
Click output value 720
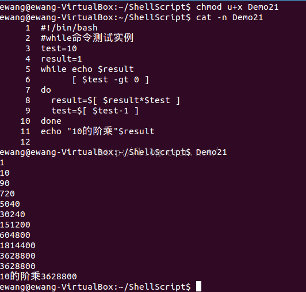pos(7,194)
